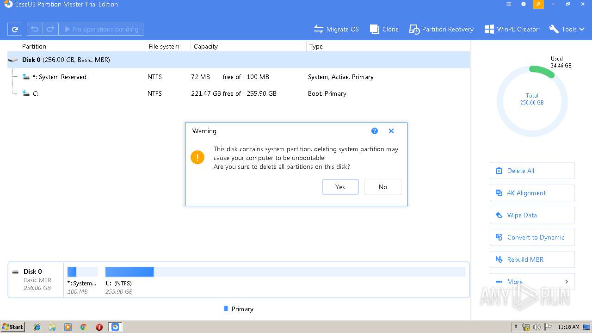This screenshot has width=592, height=333.
Task: Click the Action Center flag tray icon
Action: pyautogui.click(x=548, y=327)
